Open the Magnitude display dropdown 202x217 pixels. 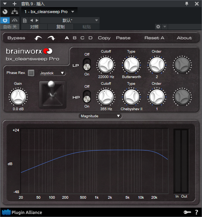pyautogui.click(x=100, y=116)
